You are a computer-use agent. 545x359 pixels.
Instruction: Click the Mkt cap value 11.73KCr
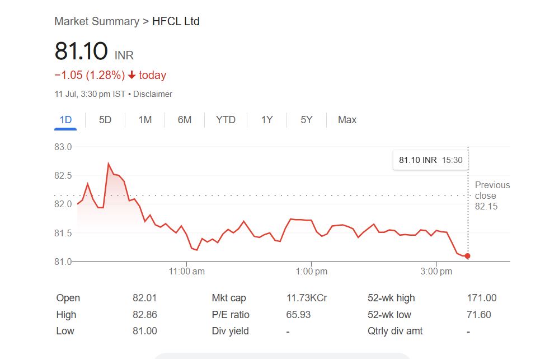306,298
